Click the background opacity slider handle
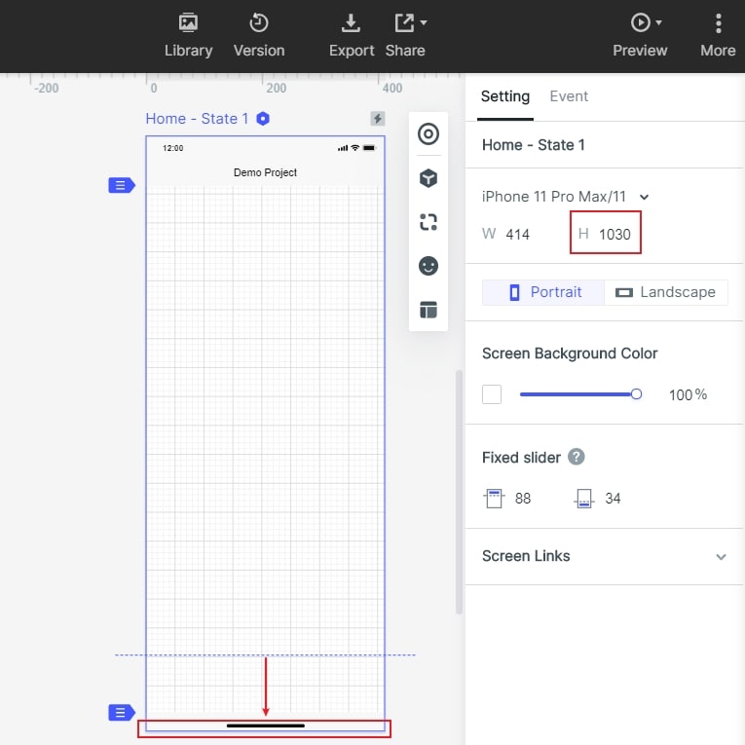Viewport: 745px width, 745px height. 636,394
